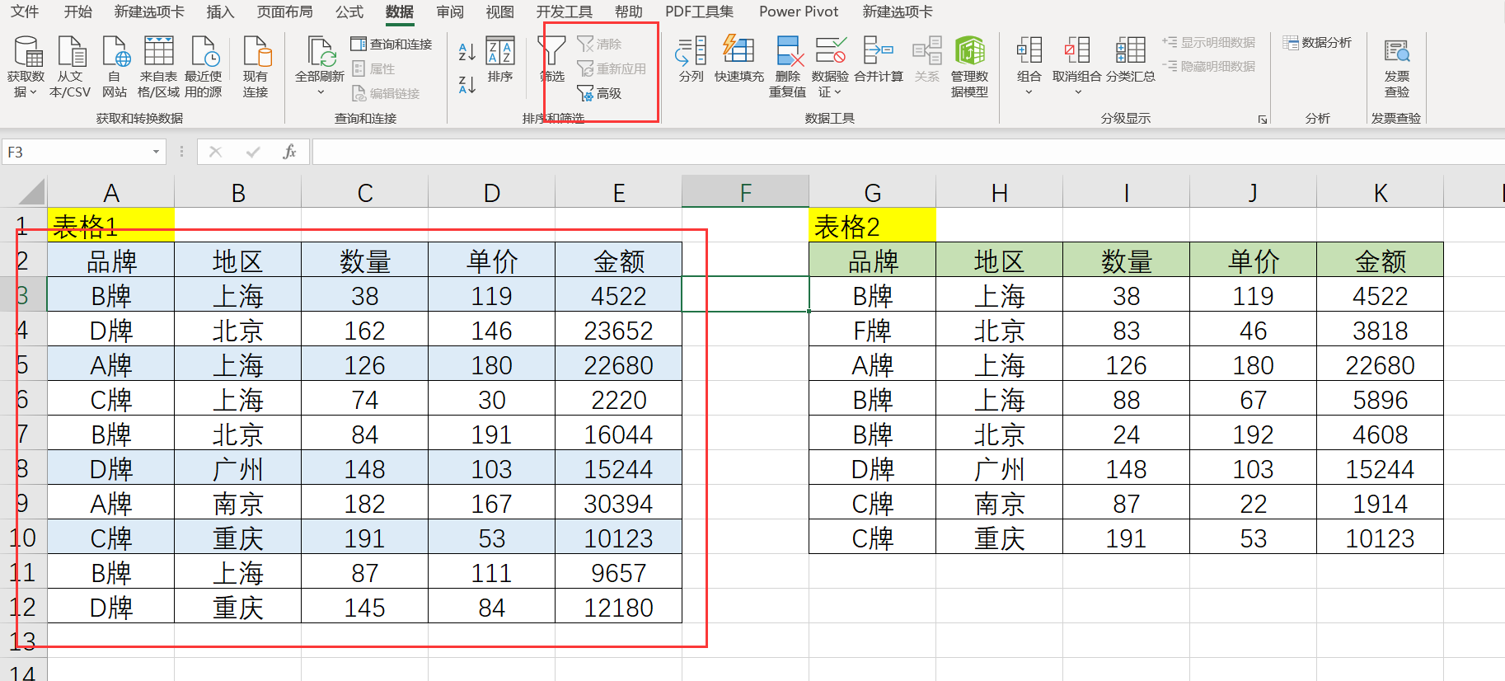The image size is (1505, 681).
Task: Click the Insert Function fx button
Action: click(289, 152)
